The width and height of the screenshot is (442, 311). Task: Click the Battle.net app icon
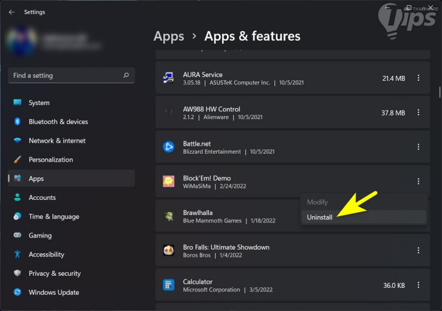point(169,147)
